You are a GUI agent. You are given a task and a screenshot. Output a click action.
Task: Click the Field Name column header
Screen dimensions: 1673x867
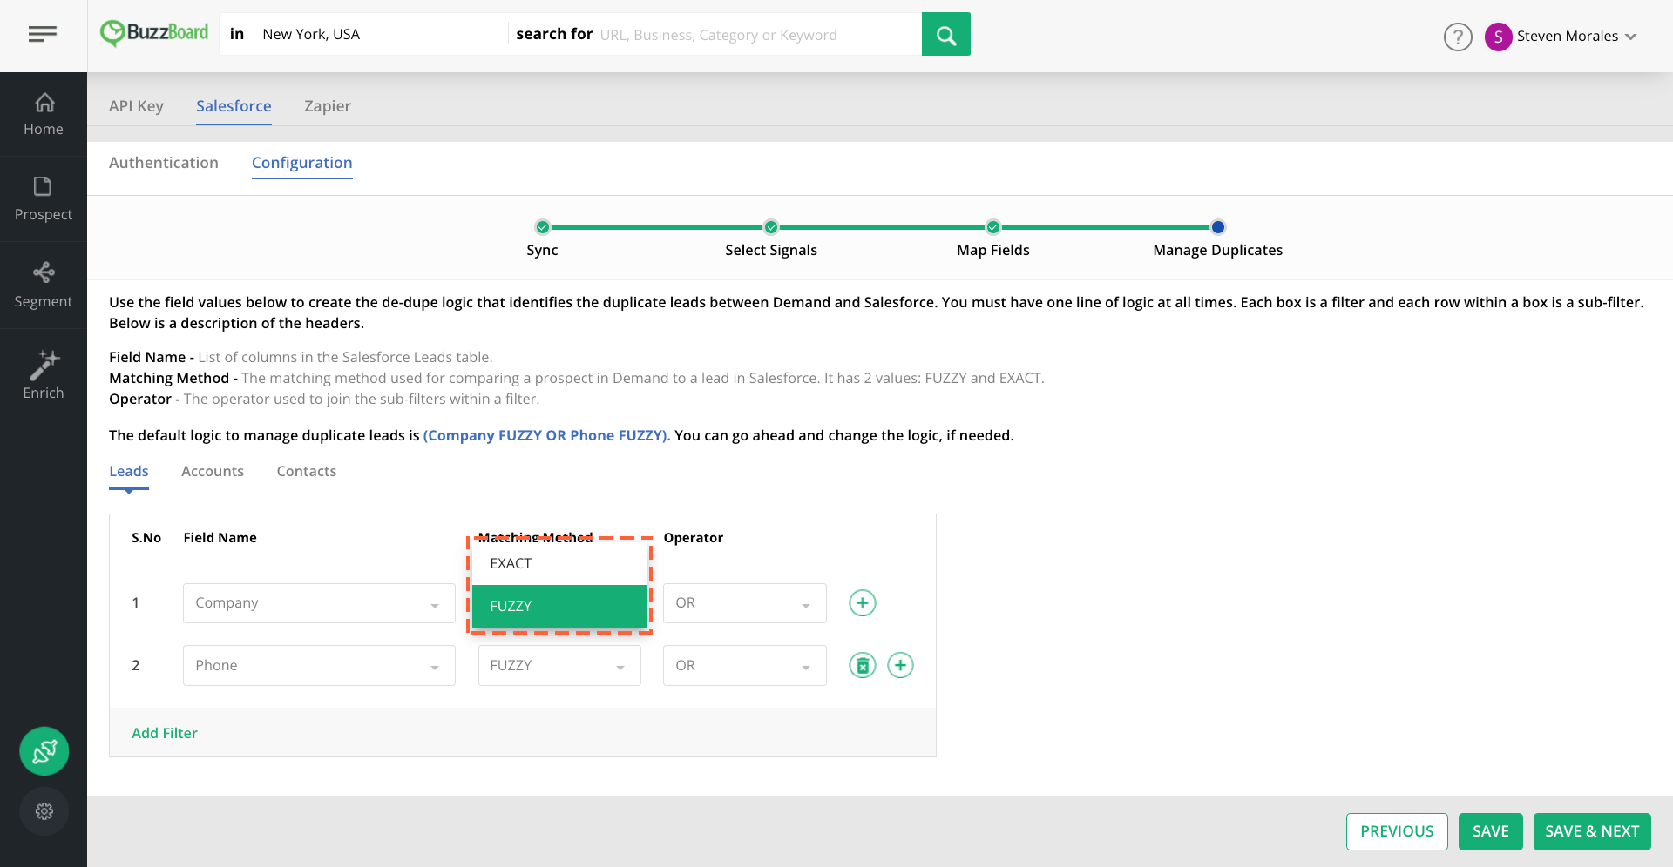tap(220, 538)
